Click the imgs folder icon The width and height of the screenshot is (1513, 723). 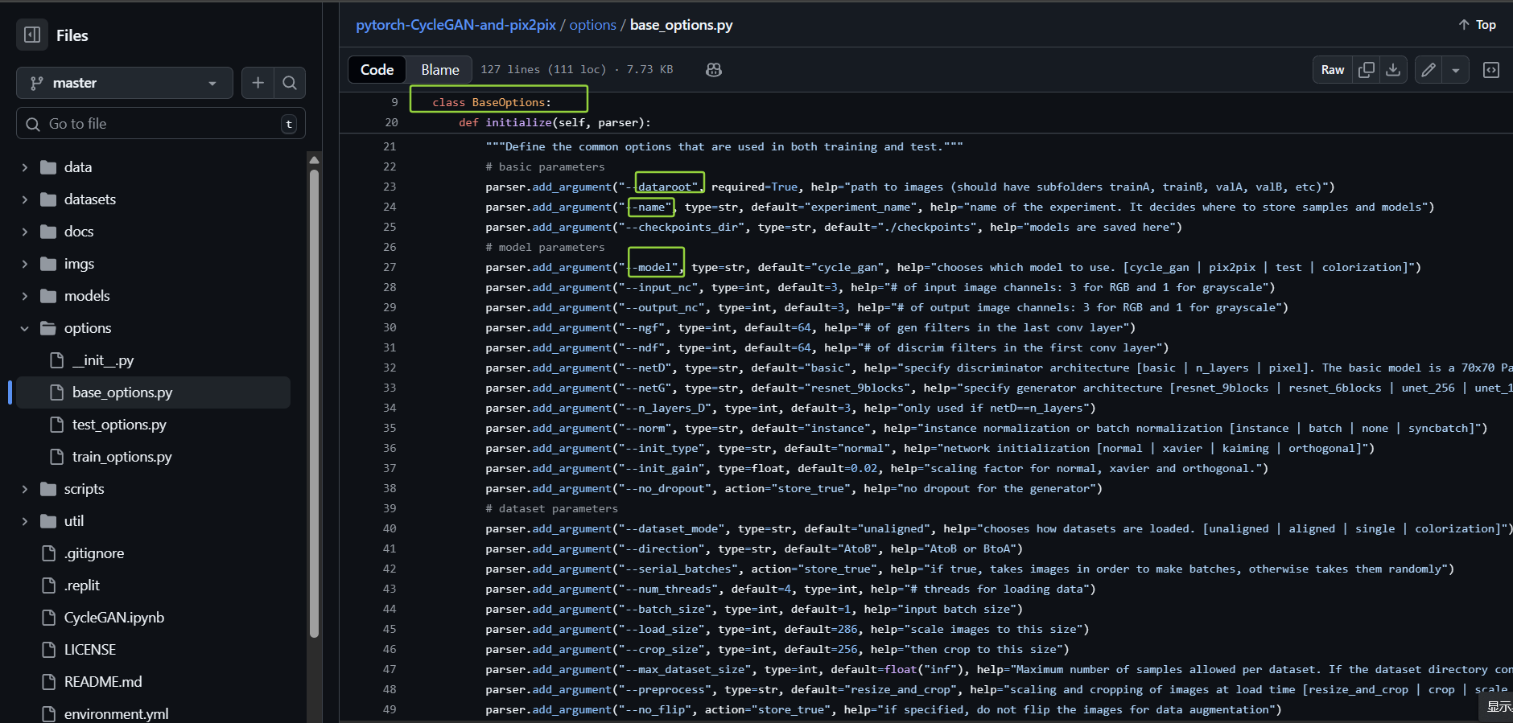tap(48, 264)
